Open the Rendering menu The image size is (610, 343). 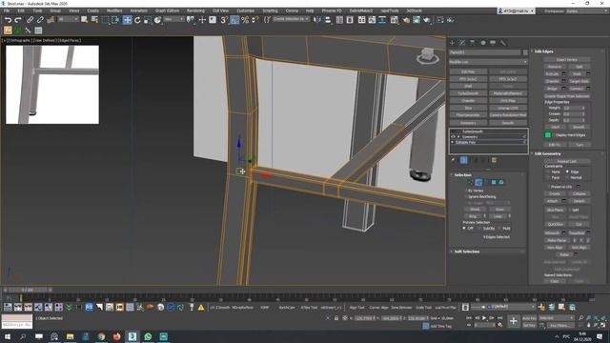195,10
